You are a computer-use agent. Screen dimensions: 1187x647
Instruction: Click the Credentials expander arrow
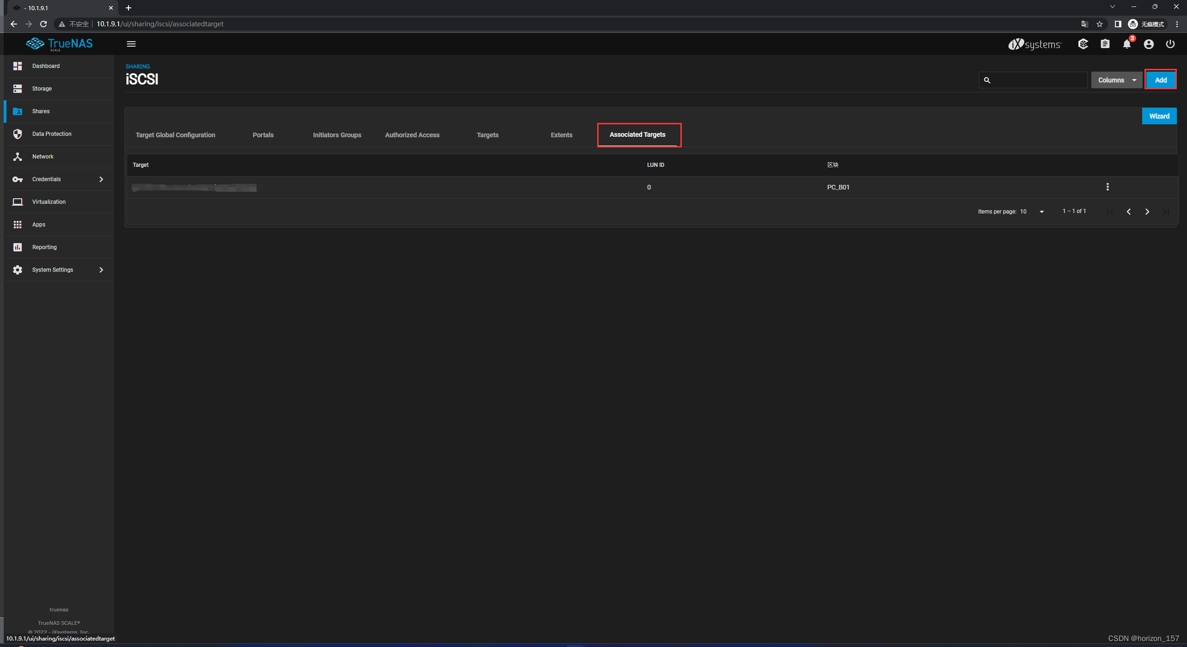[101, 179]
